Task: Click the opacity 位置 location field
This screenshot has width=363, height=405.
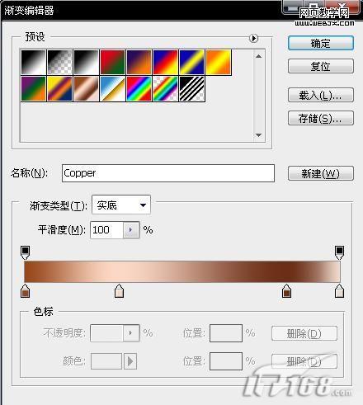Action: click(226, 333)
